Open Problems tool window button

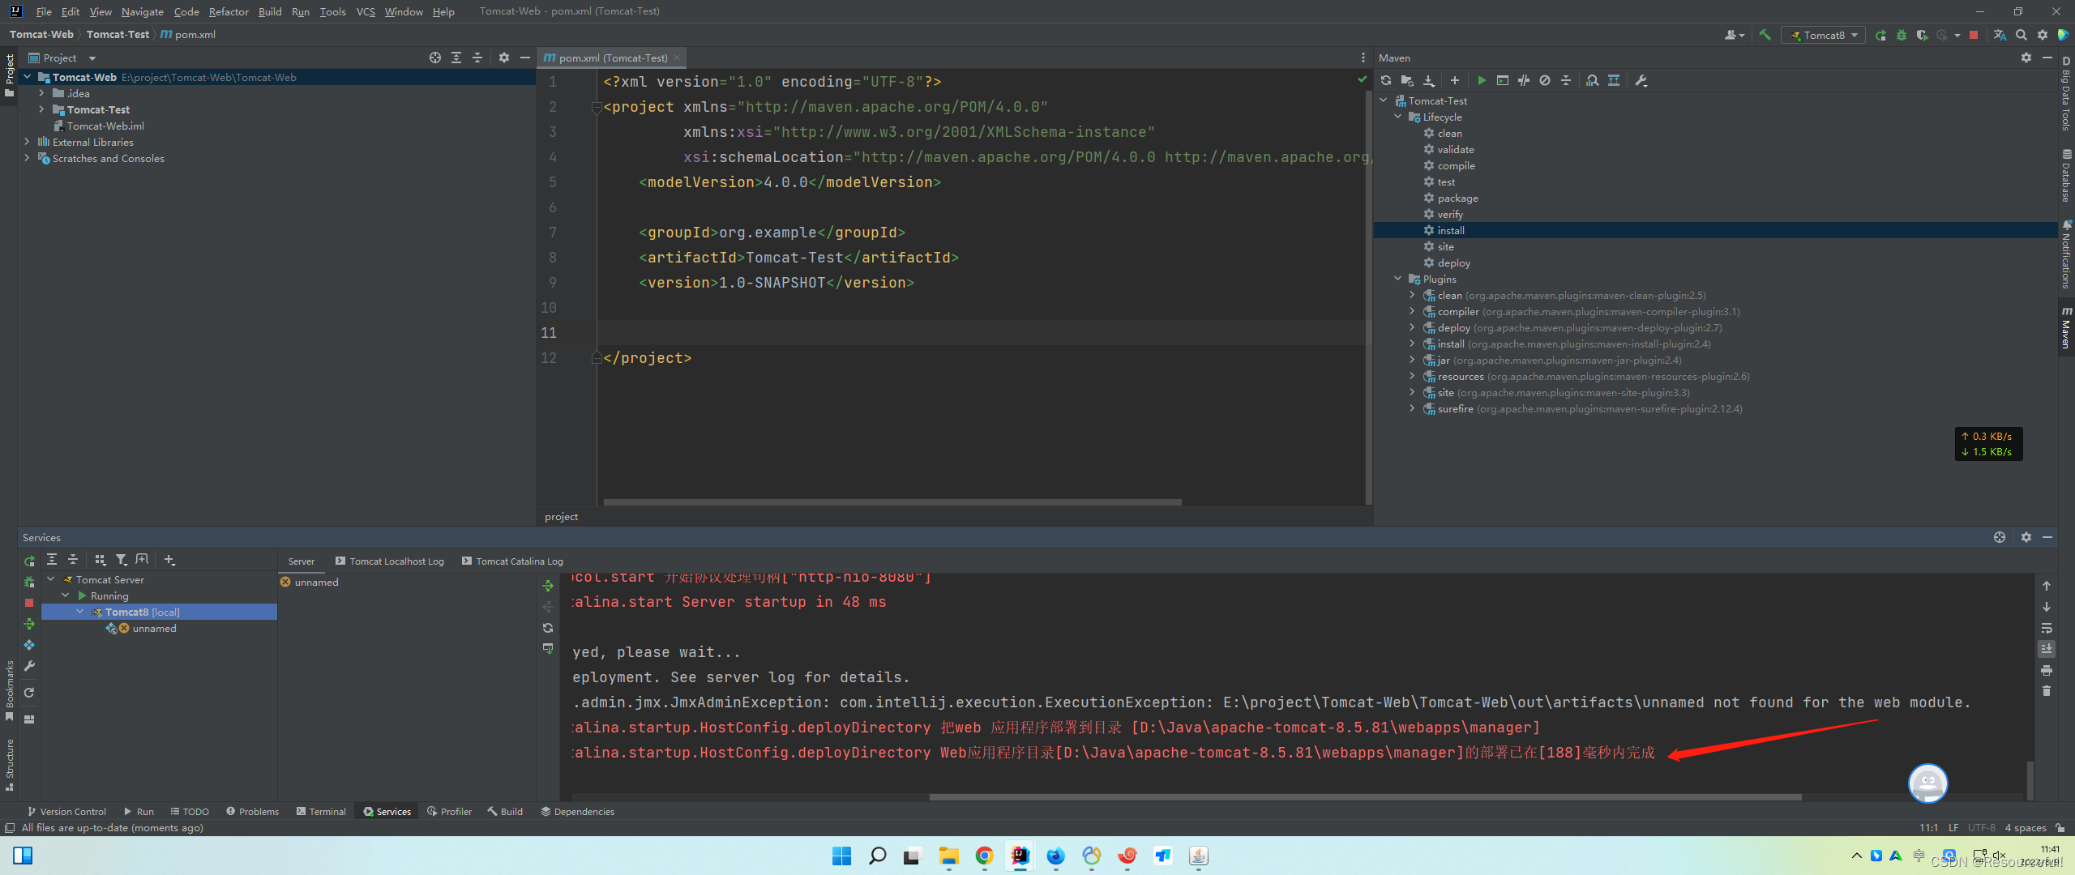253,811
